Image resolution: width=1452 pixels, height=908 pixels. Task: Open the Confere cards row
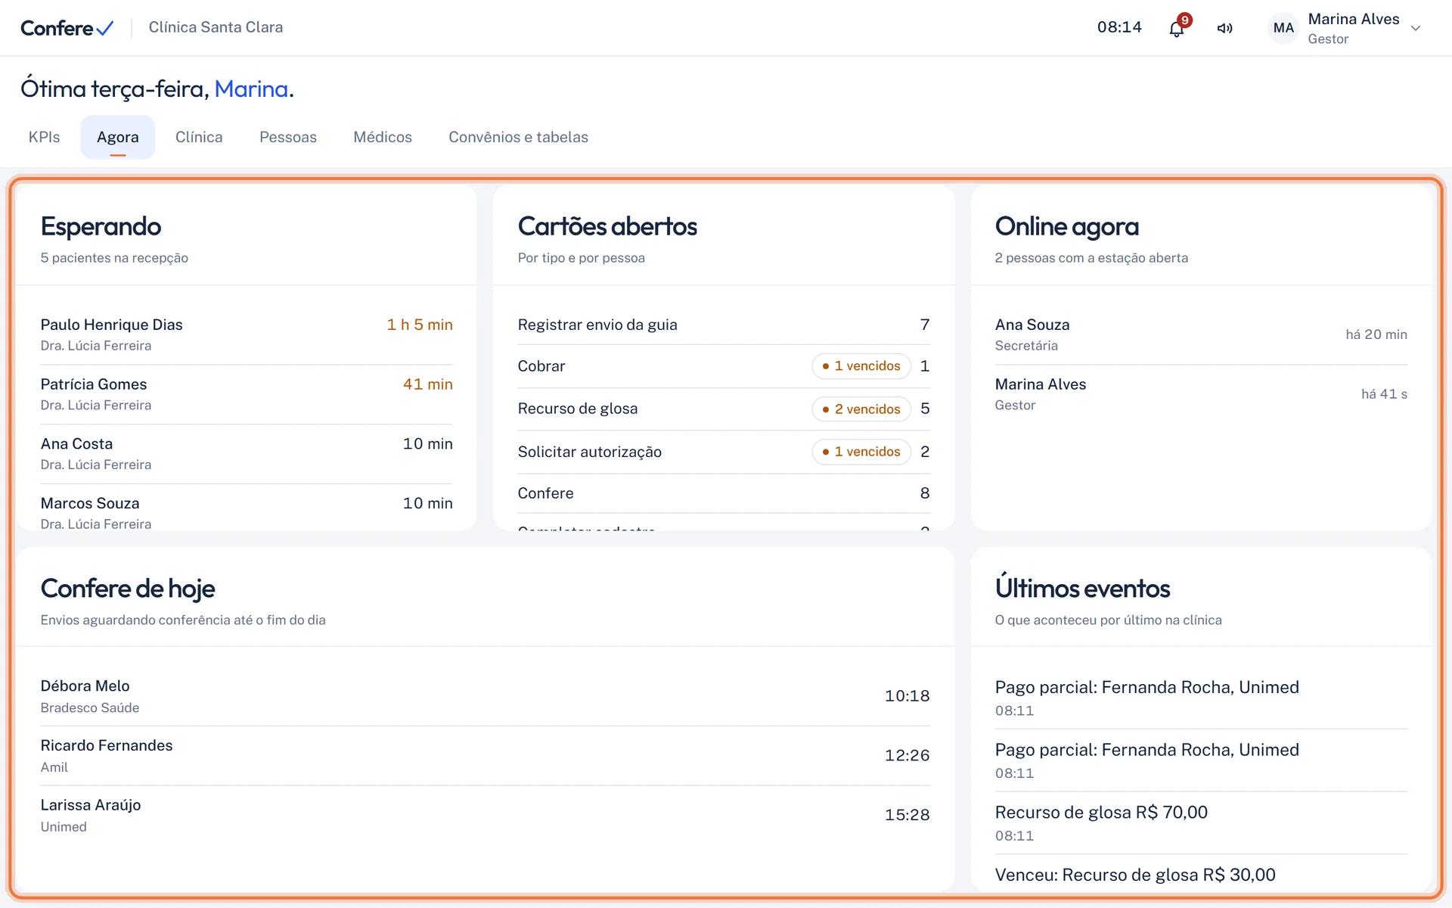point(724,493)
